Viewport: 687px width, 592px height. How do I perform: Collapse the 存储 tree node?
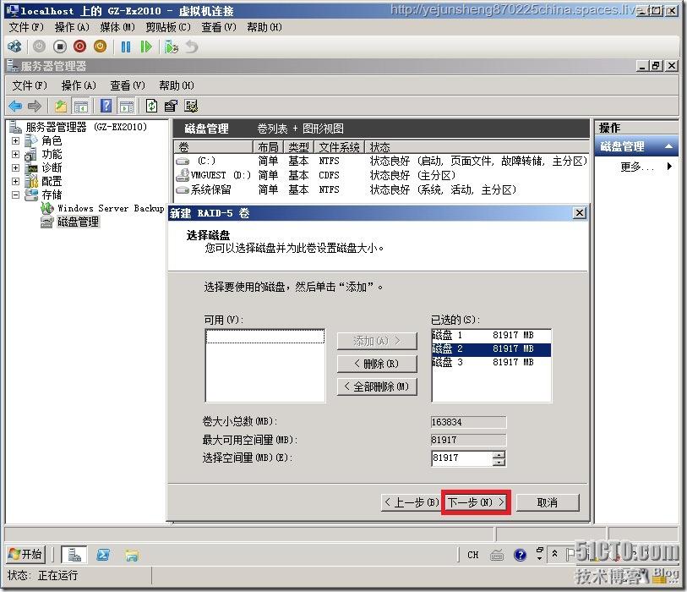point(15,195)
